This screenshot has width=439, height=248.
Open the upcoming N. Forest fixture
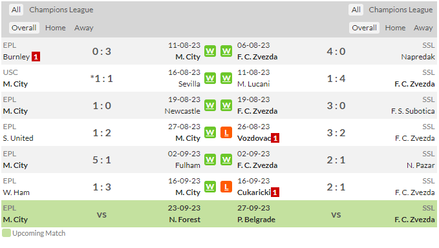(x=184, y=220)
